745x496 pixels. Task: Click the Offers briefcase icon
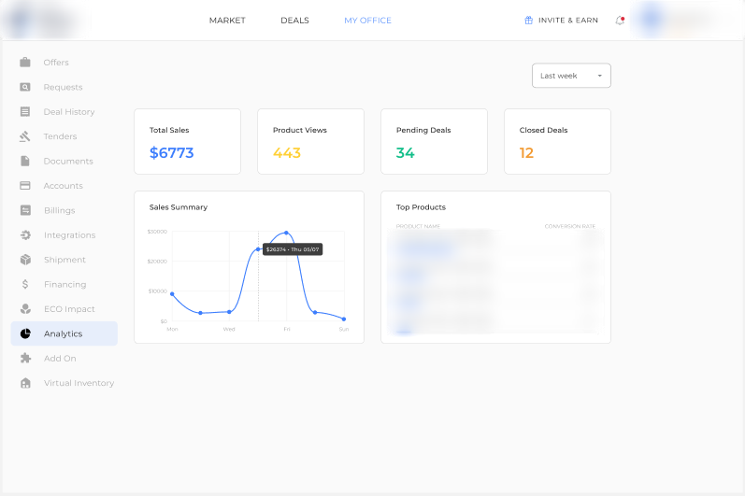coord(25,63)
